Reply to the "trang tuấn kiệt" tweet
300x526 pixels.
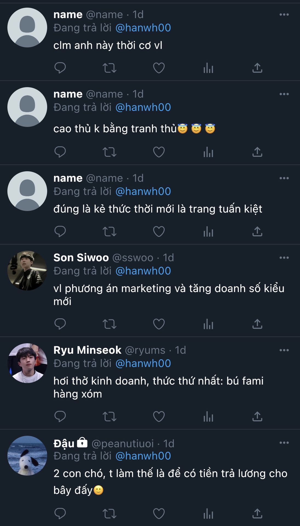pos(60,231)
